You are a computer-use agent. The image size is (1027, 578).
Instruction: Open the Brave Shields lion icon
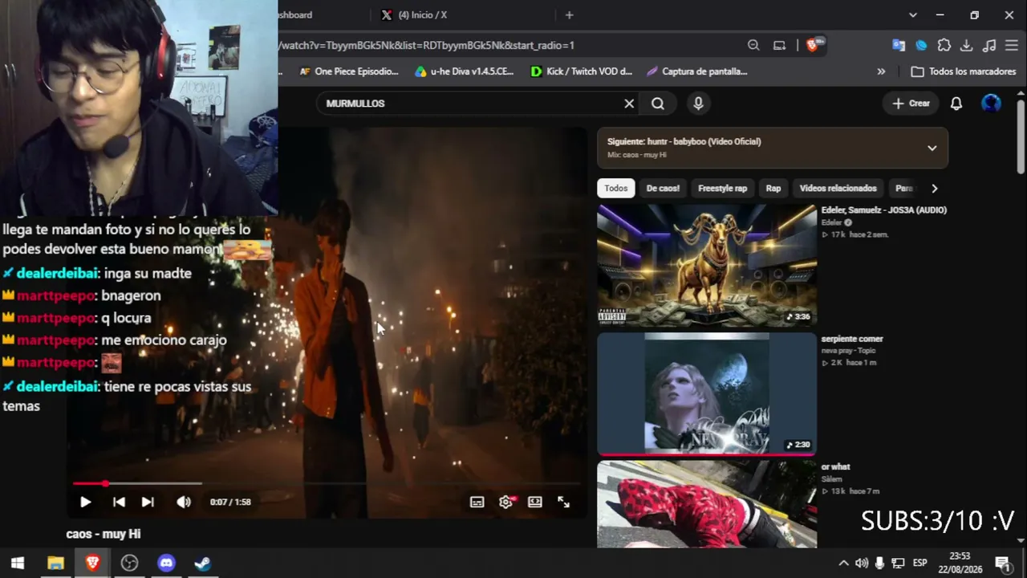click(814, 45)
